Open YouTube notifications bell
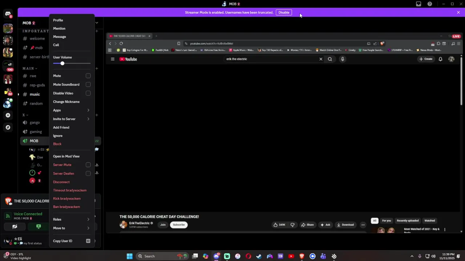Image resolution: width=465 pixels, height=261 pixels. click(x=440, y=59)
